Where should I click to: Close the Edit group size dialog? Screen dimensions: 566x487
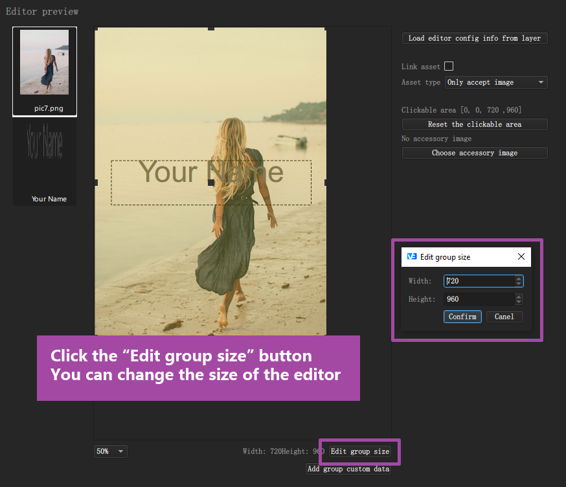tap(521, 256)
